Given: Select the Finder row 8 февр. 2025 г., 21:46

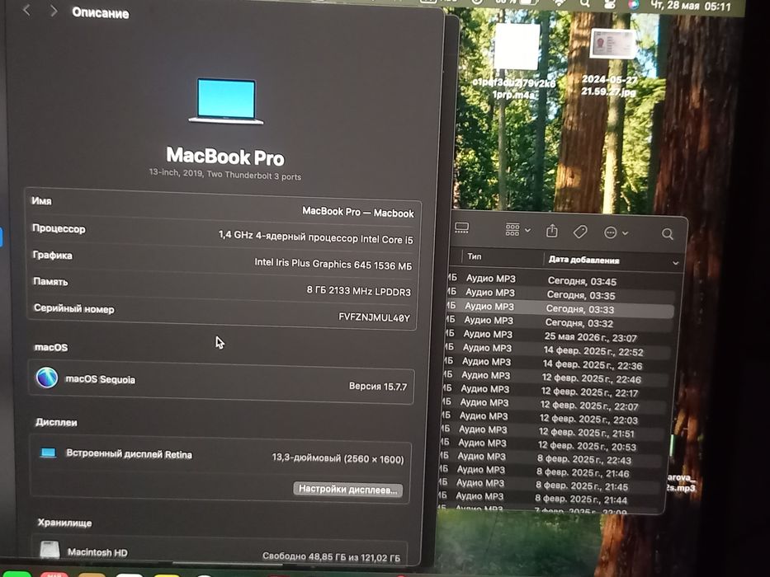Looking at the screenshot, I should click(x=550, y=471).
